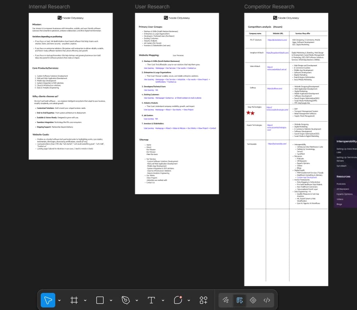Click the Services they offer column header
Image resolution: width=357 pixels, height=310 pixels.
(x=302, y=33)
